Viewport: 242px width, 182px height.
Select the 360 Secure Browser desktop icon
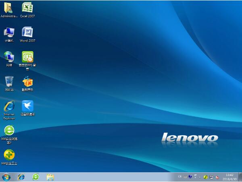9,135
